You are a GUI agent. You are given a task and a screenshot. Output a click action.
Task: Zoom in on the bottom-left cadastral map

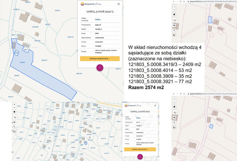coord(14,104)
